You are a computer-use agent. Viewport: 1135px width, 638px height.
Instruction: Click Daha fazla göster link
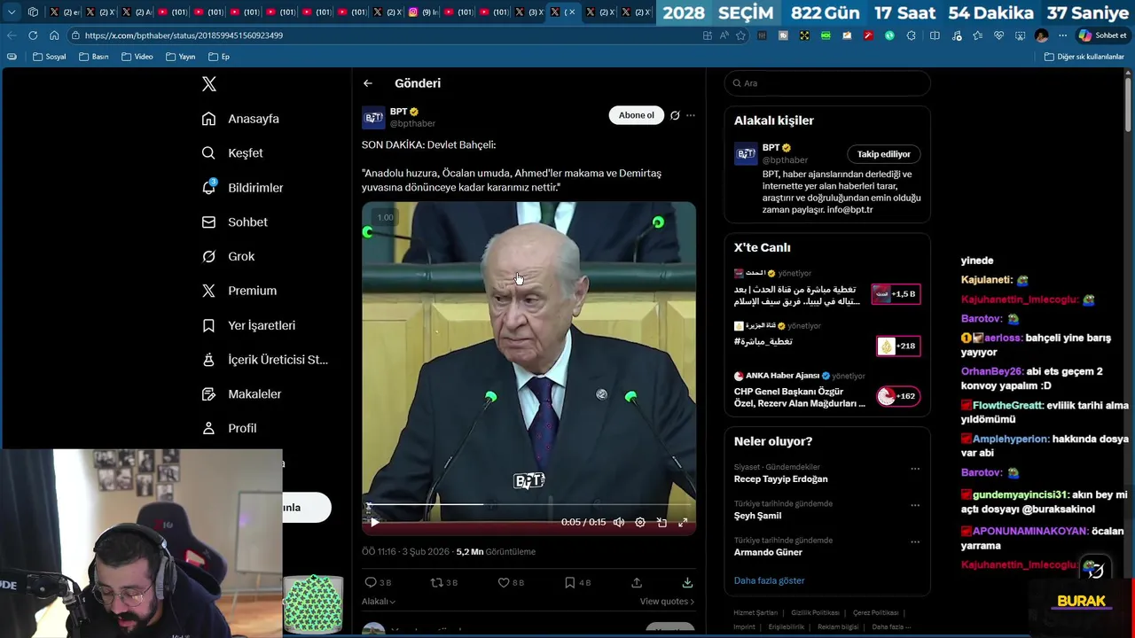[x=769, y=580]
